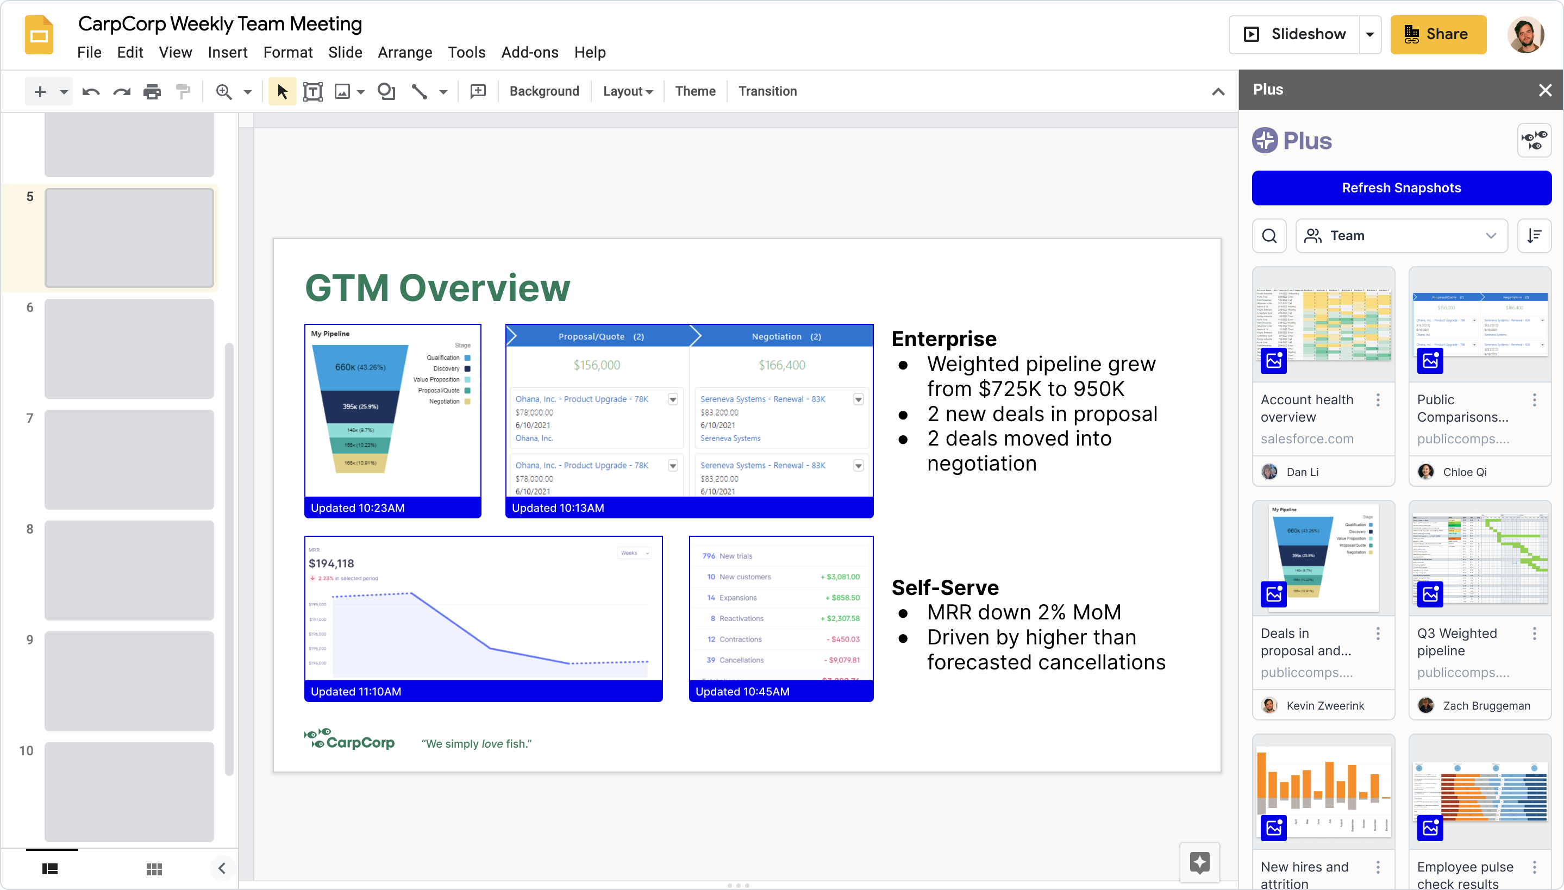Viewport: 1564px width, 890px height.
Task: Close the Plus sidebar panel
Action: (x=1545, y=90)
